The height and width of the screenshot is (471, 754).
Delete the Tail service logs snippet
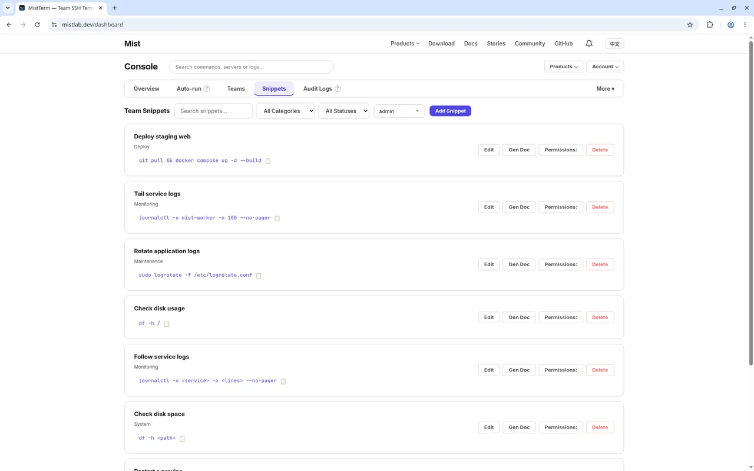600,207
